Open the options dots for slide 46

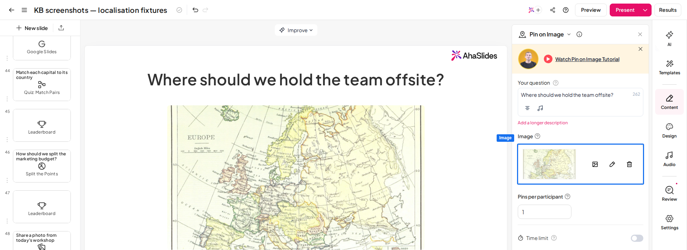point(7,180)
